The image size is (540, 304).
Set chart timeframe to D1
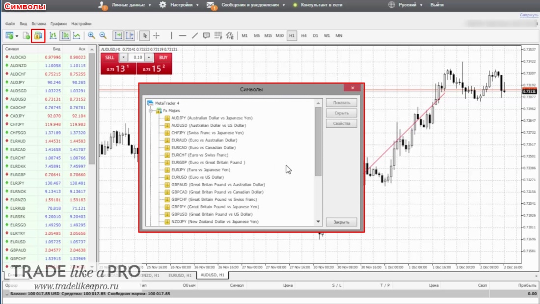315,35
